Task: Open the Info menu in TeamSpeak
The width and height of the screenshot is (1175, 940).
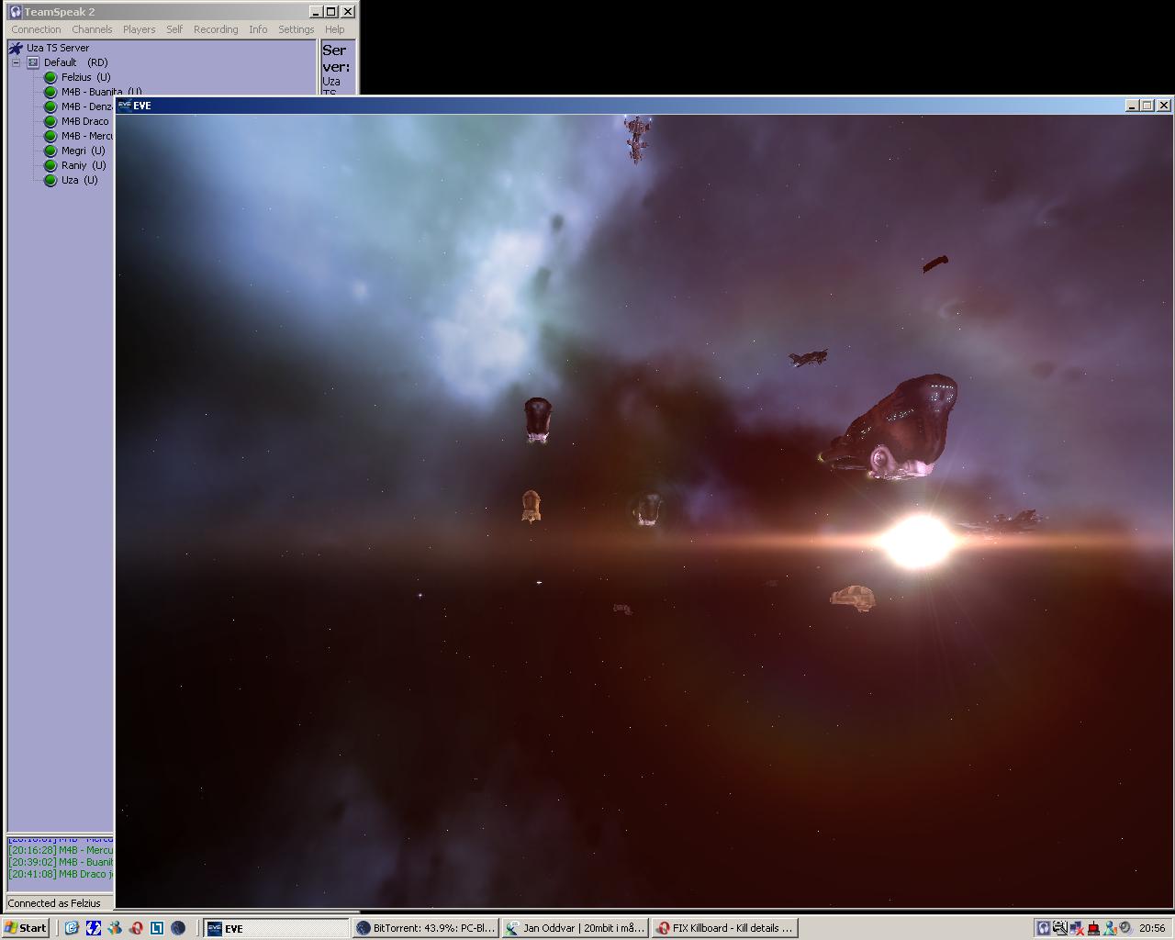Action: (x=258, y=29)
